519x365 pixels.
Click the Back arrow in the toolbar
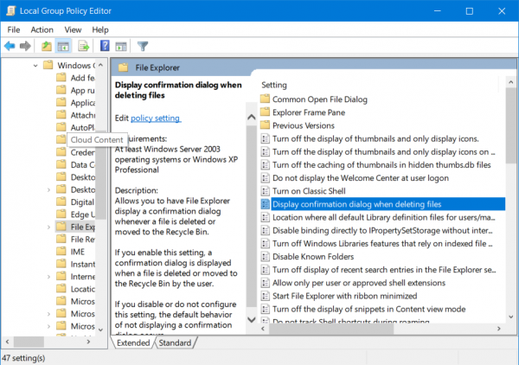[x=10, y=46]
